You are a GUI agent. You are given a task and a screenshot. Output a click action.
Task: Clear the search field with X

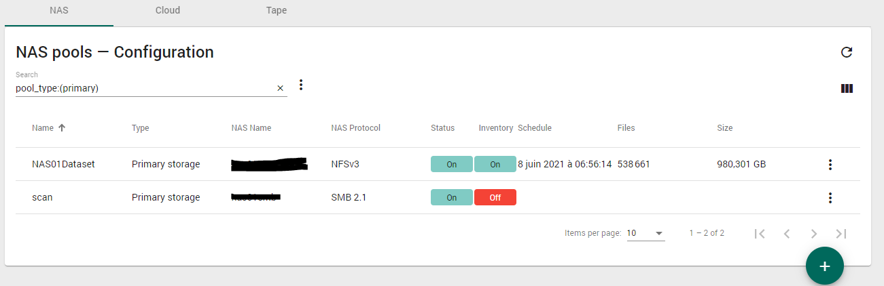280,88
